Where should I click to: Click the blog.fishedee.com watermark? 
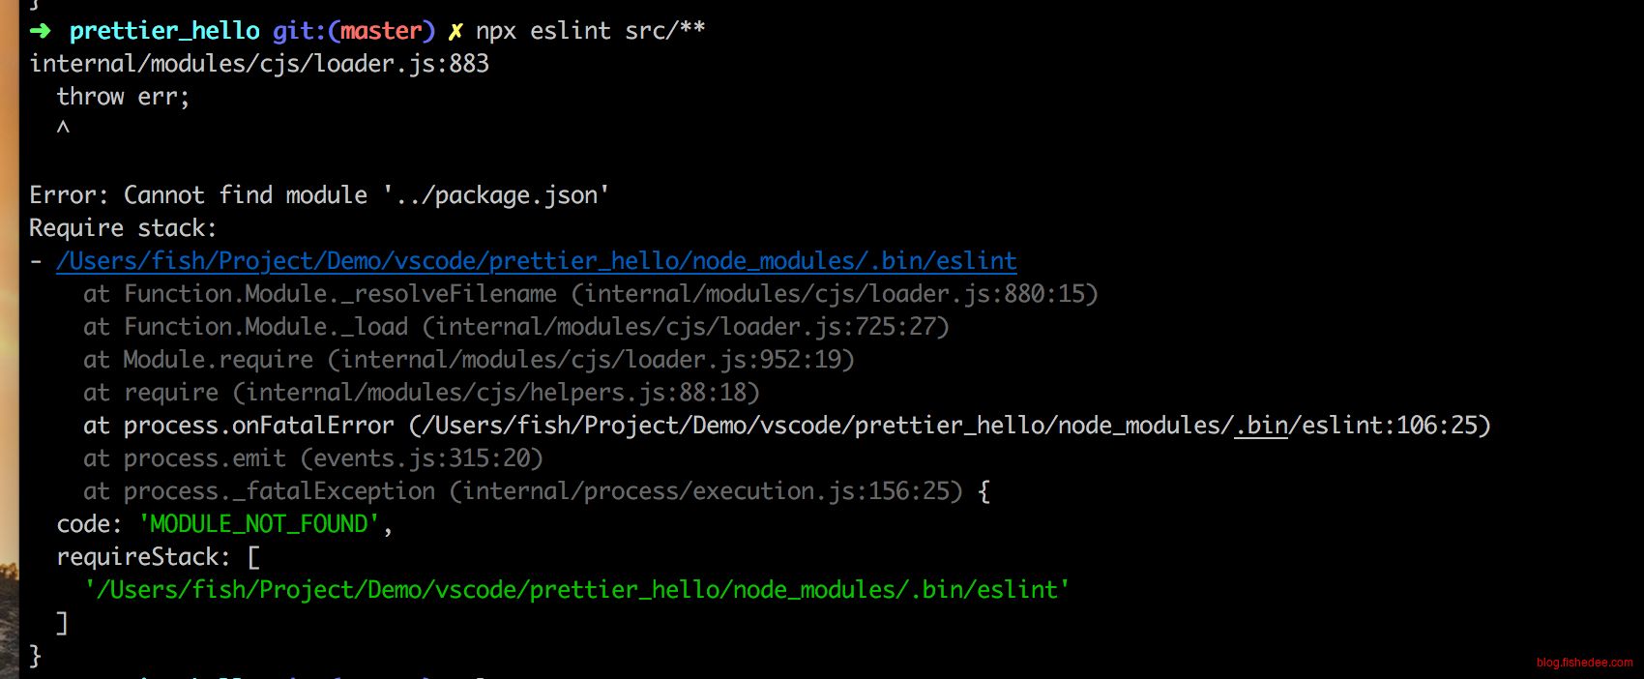1584,663
